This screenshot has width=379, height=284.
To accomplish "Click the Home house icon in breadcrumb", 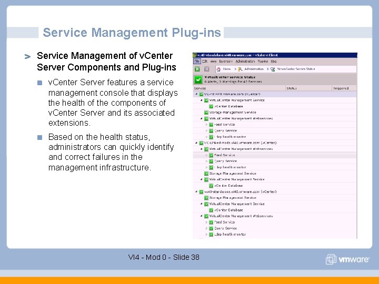I will [x=218, y=69].
